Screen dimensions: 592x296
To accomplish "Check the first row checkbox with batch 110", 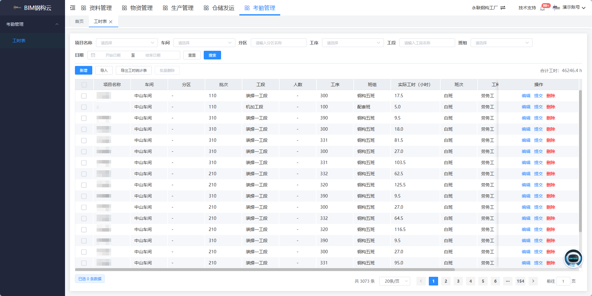I will (x=84, y=96).
